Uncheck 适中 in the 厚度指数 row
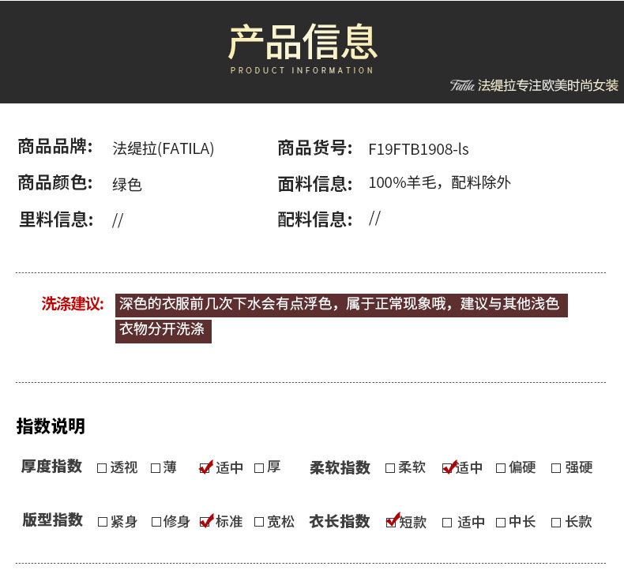 click(x=206, y=467)
